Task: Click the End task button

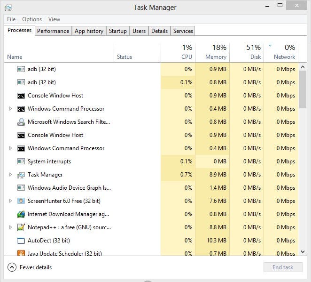Action: pyautogui.click(x=283, y=267)
